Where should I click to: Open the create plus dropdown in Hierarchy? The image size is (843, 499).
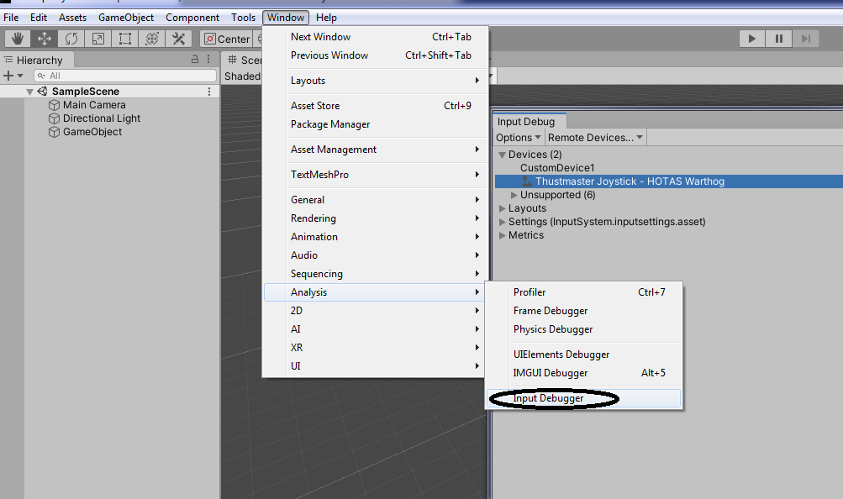(13, 76)
